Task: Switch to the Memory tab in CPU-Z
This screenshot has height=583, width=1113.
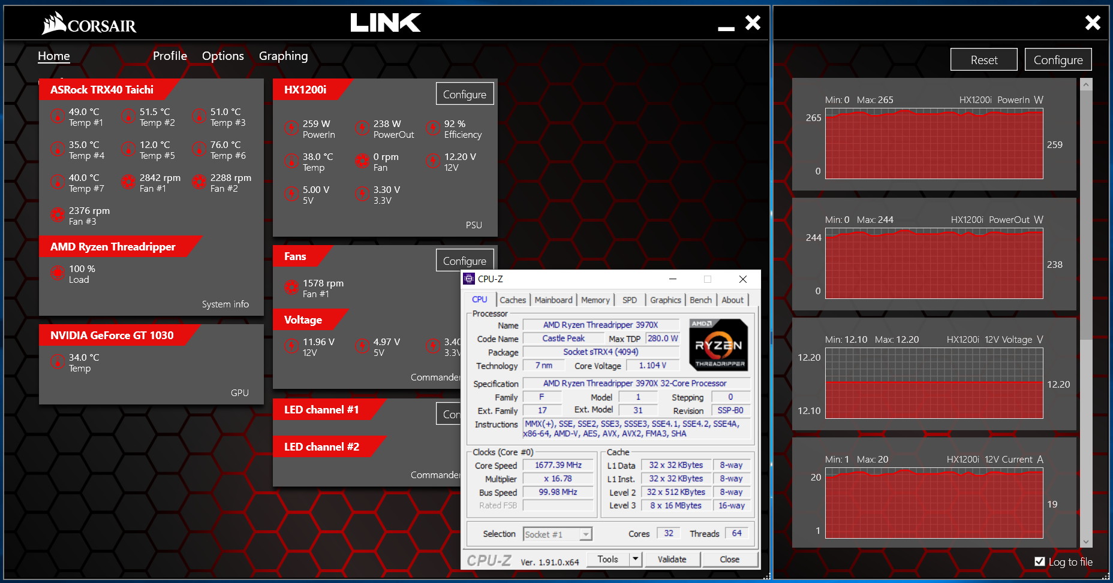Action: coord(595,300)
